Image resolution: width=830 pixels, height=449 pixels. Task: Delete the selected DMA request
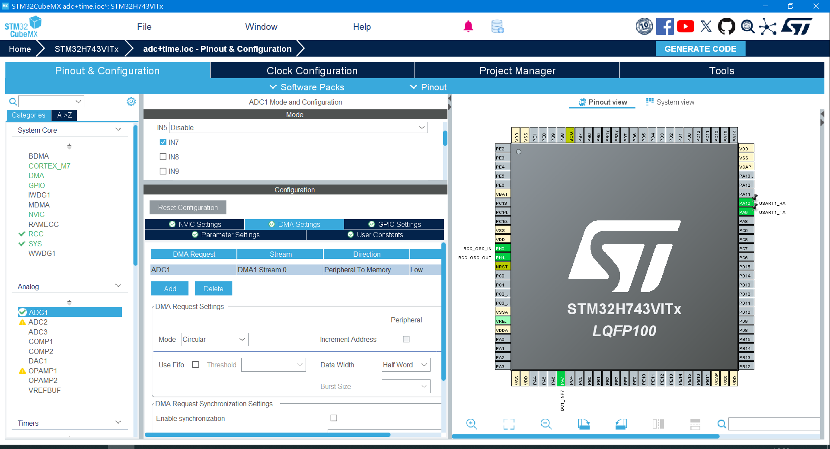tap(213, 289)
